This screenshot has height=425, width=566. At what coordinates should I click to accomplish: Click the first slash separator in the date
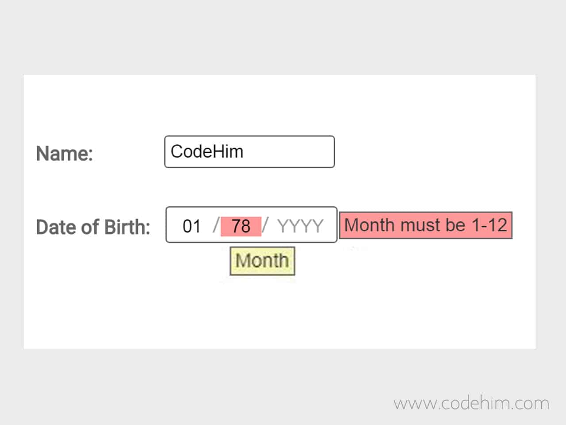click(x=216, y=225)
